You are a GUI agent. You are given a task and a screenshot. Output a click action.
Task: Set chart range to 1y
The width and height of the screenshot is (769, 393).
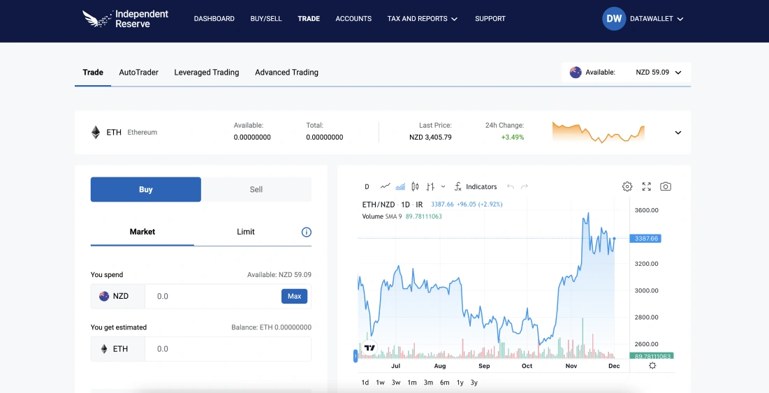point(460,383)
